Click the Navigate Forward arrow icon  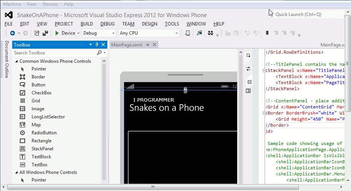26,33
